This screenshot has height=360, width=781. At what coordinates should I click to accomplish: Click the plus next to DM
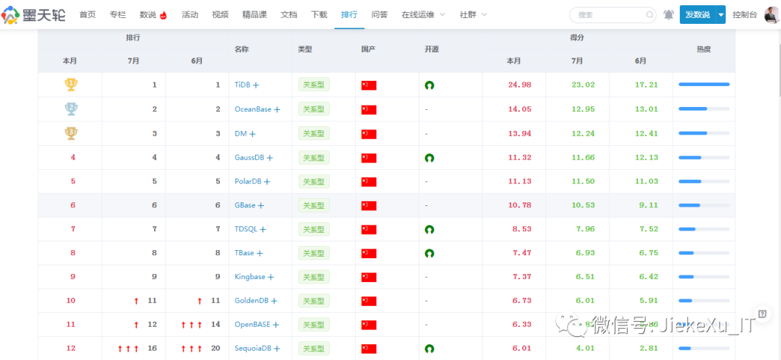[x=252, y=134]
